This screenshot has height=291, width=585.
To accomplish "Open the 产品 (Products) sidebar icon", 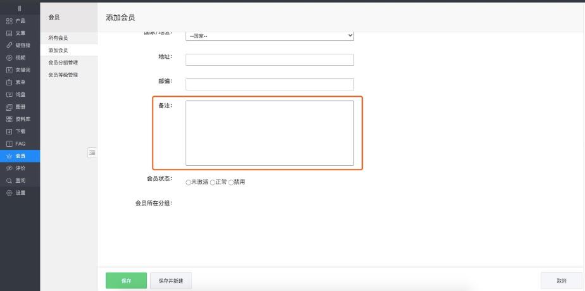I will (9, 20).
